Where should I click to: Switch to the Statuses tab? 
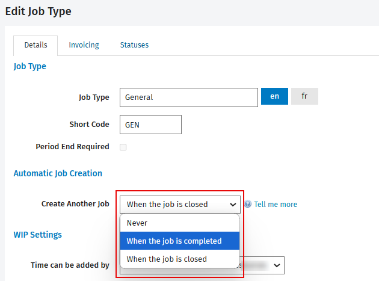click(134, 45)
